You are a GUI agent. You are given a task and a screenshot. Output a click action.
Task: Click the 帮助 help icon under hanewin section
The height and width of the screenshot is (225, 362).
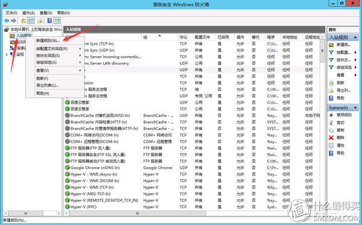tap(331, 153)
